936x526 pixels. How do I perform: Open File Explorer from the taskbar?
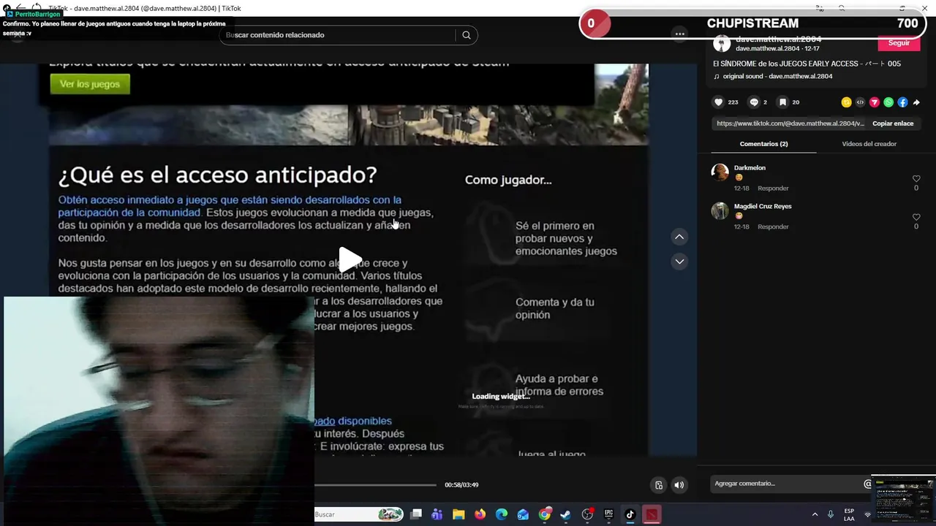[x=458, y=514]
